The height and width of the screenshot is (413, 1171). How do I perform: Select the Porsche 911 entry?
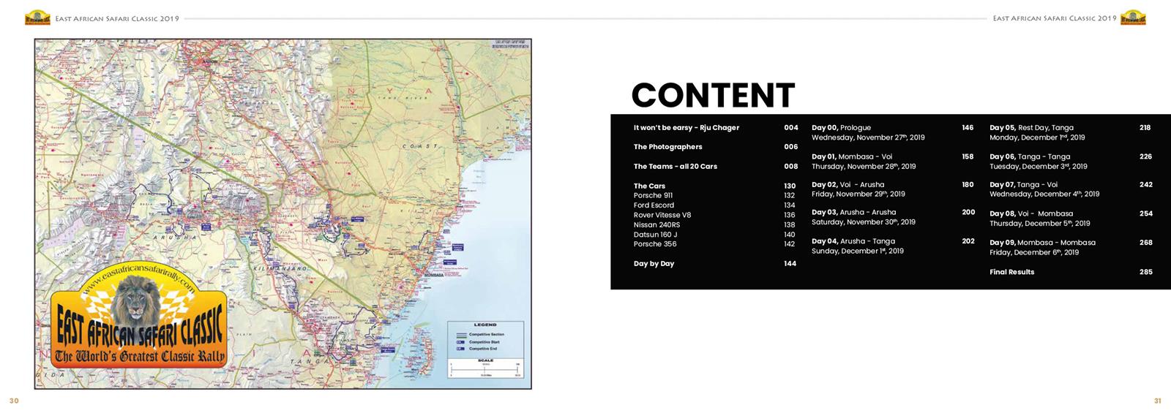(x=653, y=196)
